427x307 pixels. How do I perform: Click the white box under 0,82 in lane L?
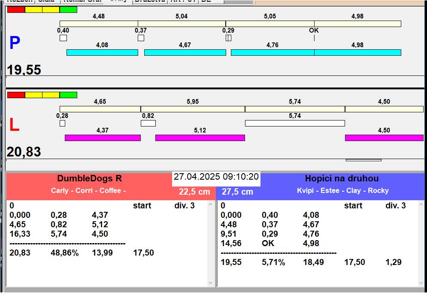click(x=148, y=123)
